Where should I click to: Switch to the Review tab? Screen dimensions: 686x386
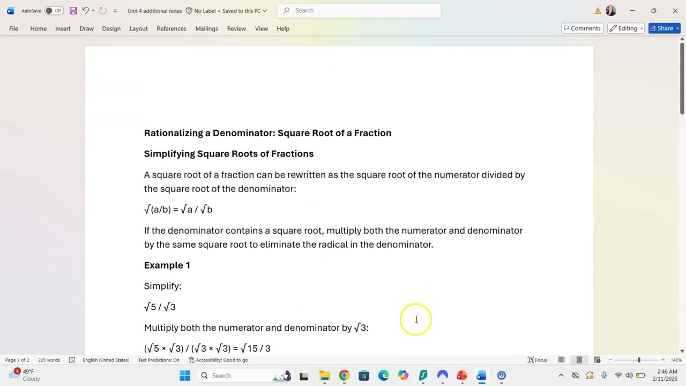236,28
